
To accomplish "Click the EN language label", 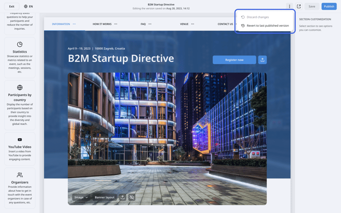I will tap(31, 6).
